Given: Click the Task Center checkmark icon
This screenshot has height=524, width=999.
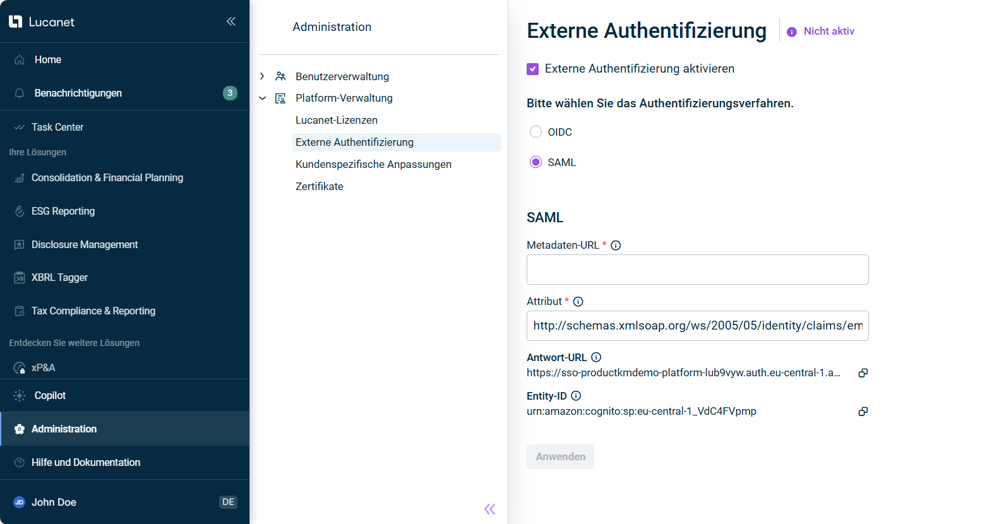Looking at the screenshot, I should point(20,127).
